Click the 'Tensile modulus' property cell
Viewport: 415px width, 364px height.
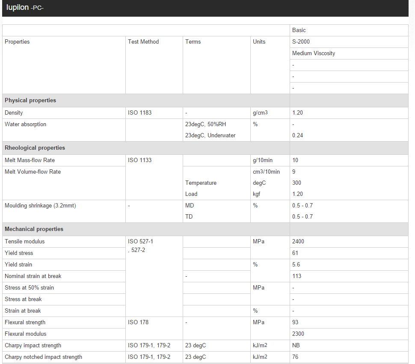pos(64,242)
